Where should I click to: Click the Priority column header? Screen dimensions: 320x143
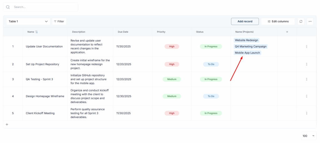click(x=161, y=32)
